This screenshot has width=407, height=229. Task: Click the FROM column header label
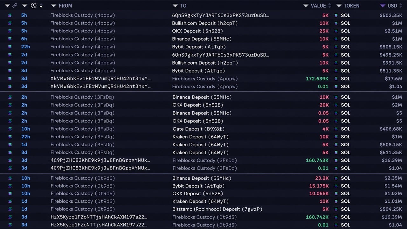click(66, 5)
